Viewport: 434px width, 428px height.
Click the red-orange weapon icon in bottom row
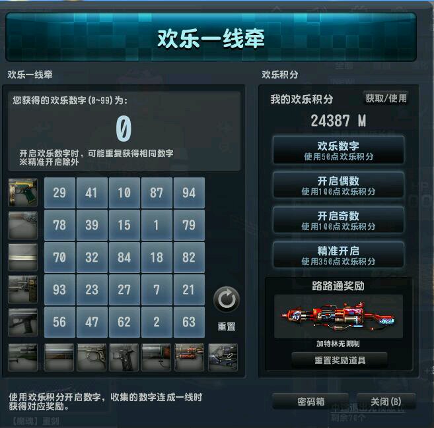click(189, 357)
